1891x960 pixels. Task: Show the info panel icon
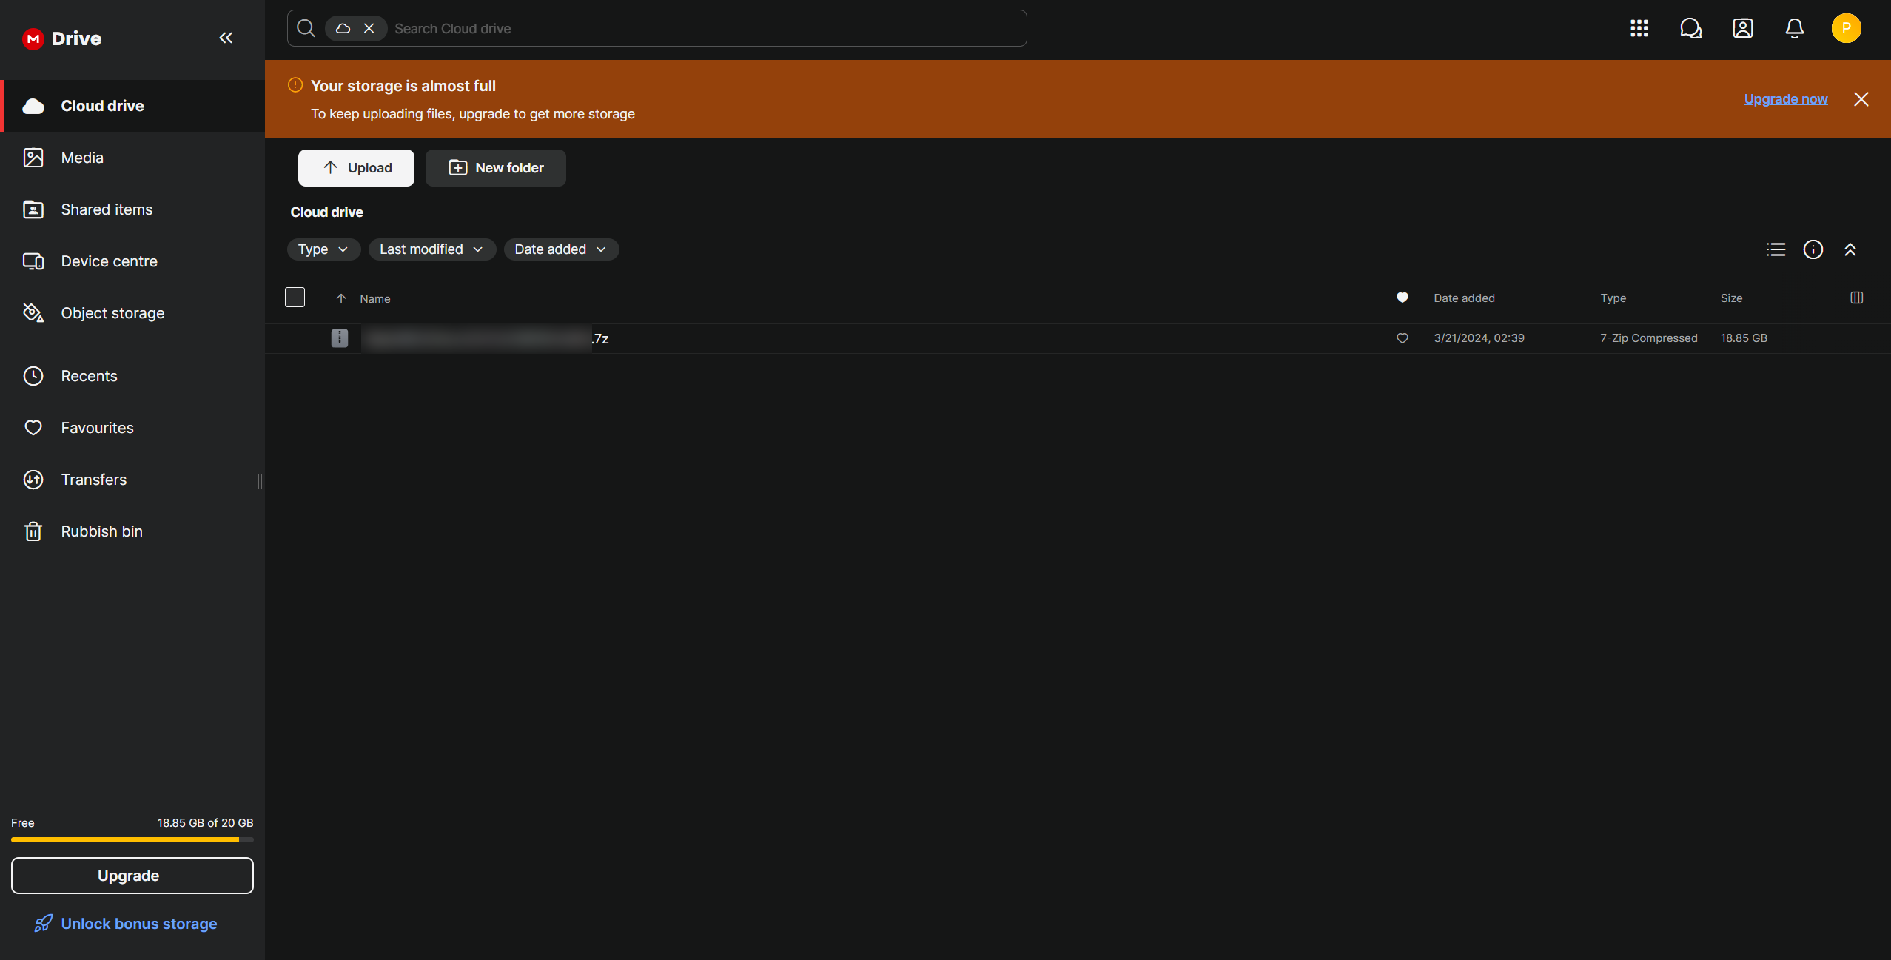point(1813,249)
